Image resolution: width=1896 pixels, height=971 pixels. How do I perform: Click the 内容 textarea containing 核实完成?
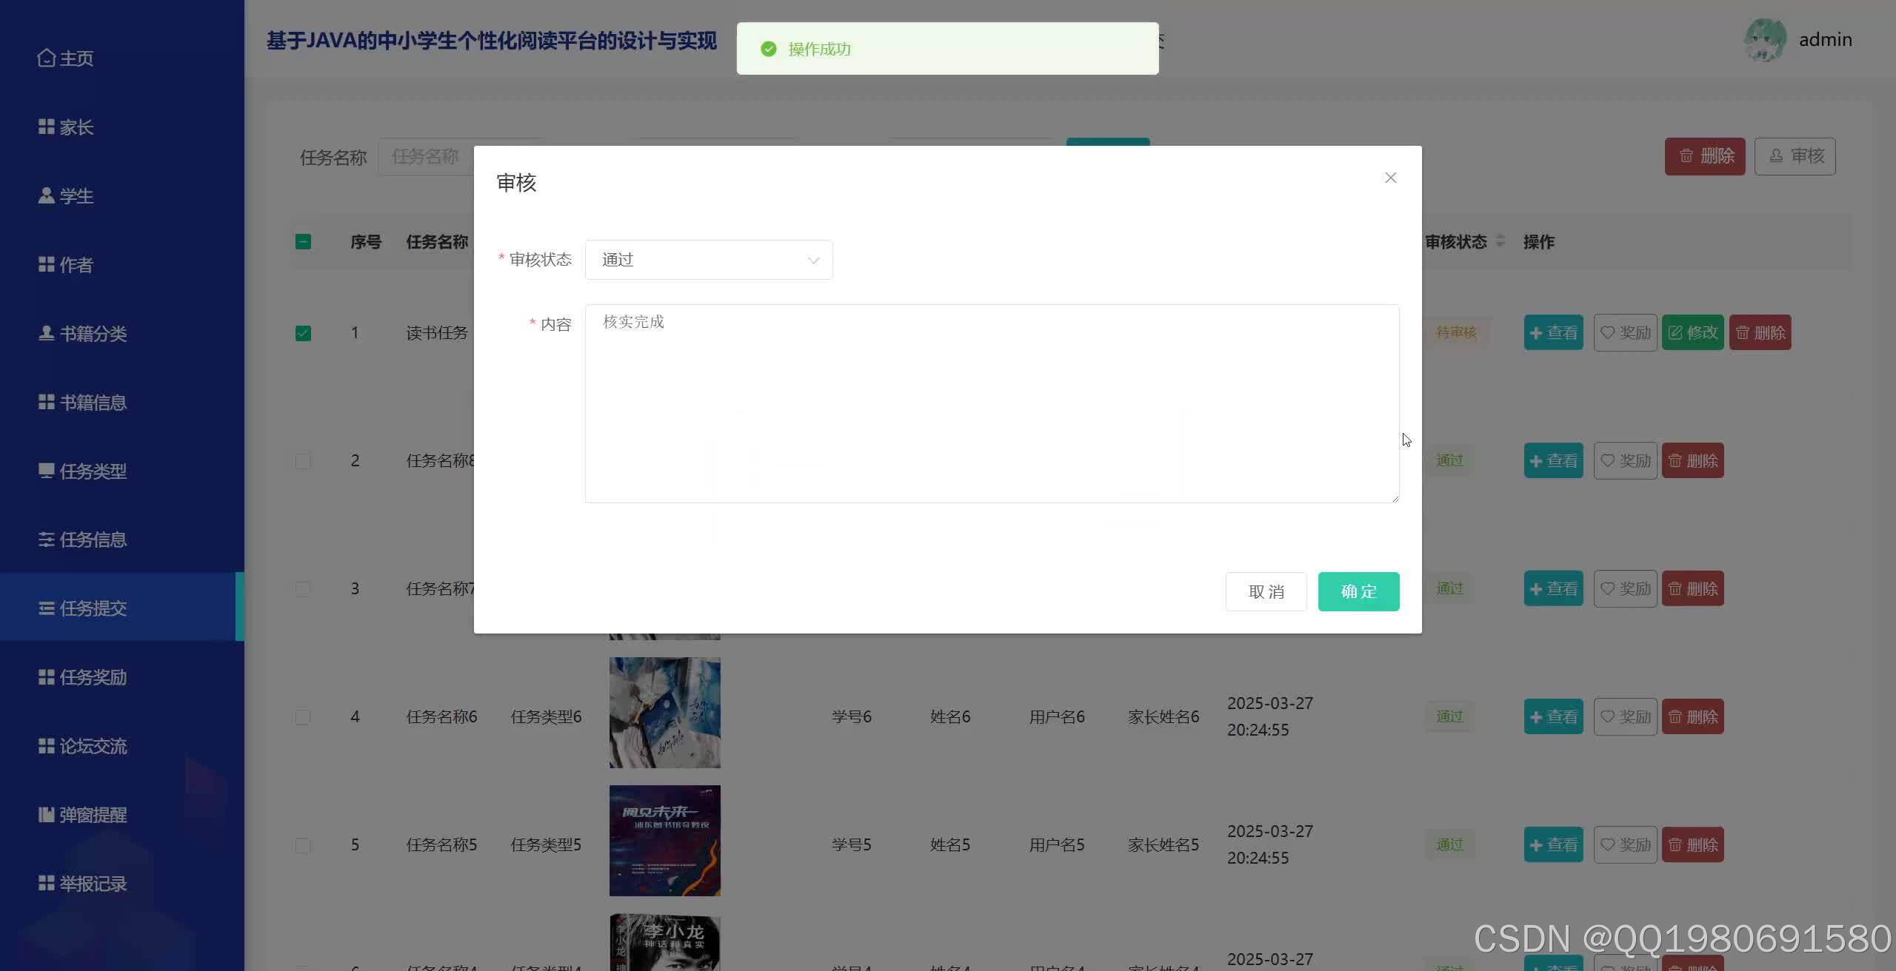pos(992,403)
